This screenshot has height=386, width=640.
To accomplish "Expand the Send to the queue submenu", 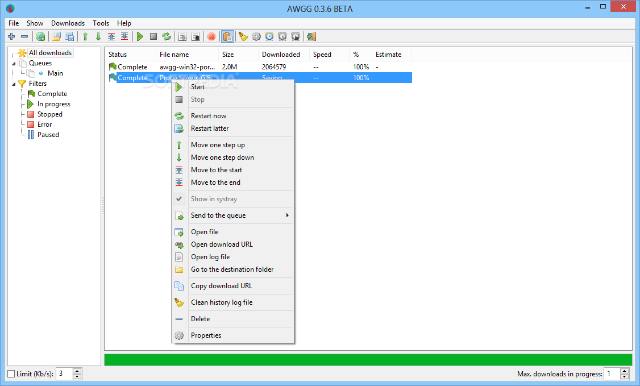I will point(232,215).
